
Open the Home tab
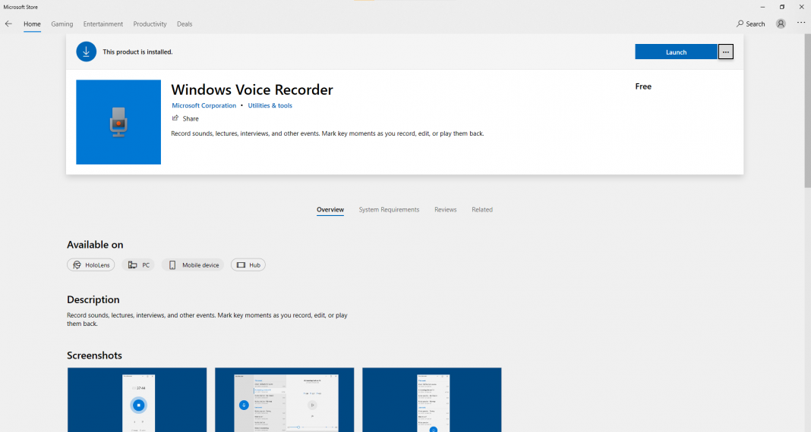[x=32, y=23]
